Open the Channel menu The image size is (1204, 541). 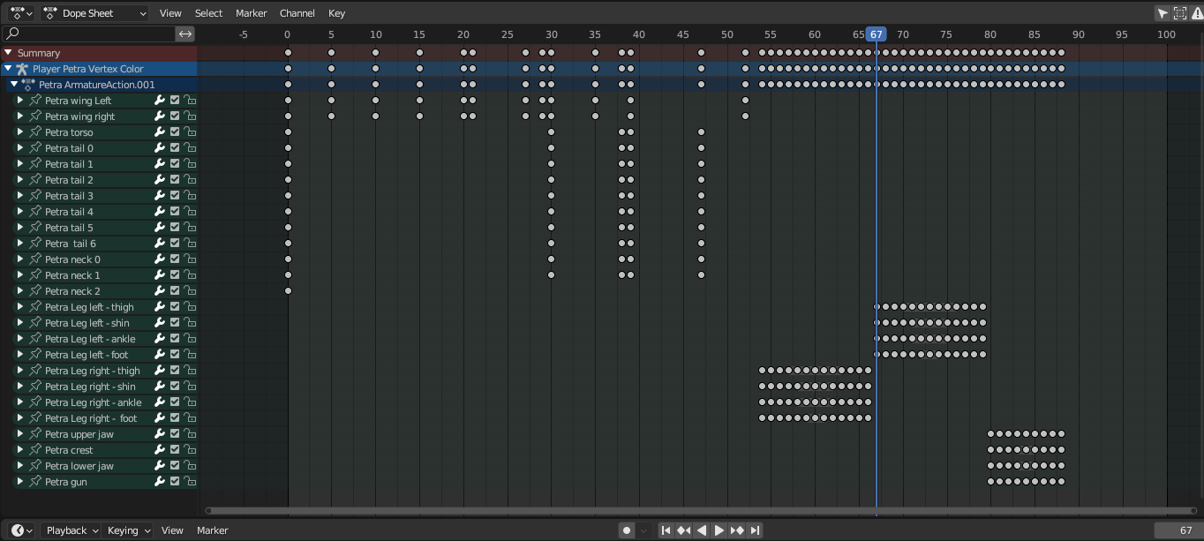[x=297, y=13]
